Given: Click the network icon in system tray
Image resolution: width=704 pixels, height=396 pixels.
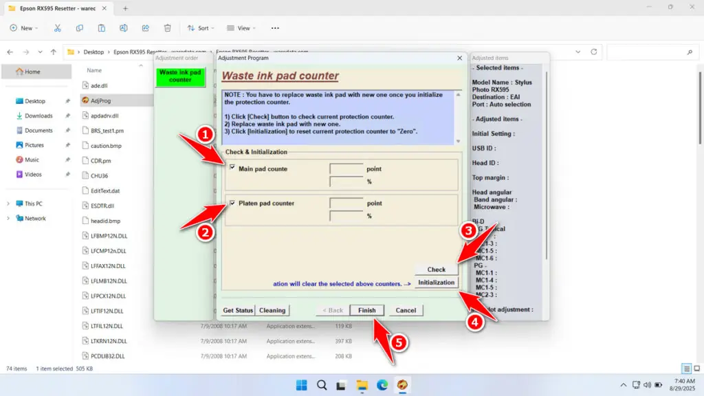Looking at the screenshot, I should point(636,385).
